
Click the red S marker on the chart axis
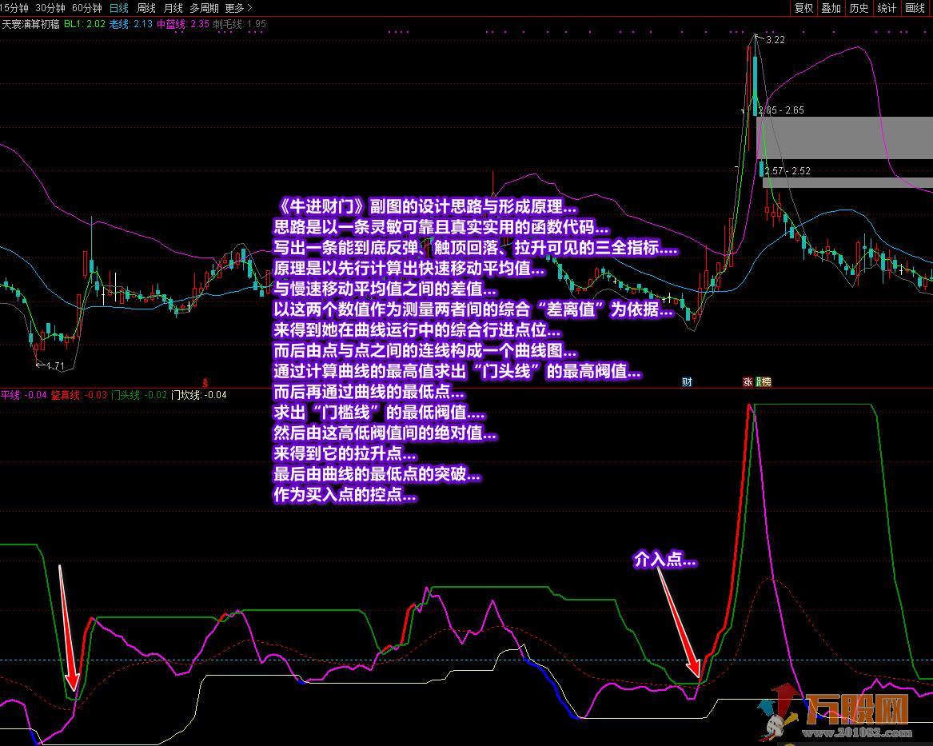pos(205,383)
